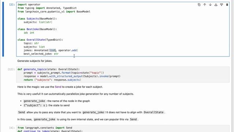Click the inline 'OverallState' code text
Viewport: 234px width, 132px height.
coord(154,112)
